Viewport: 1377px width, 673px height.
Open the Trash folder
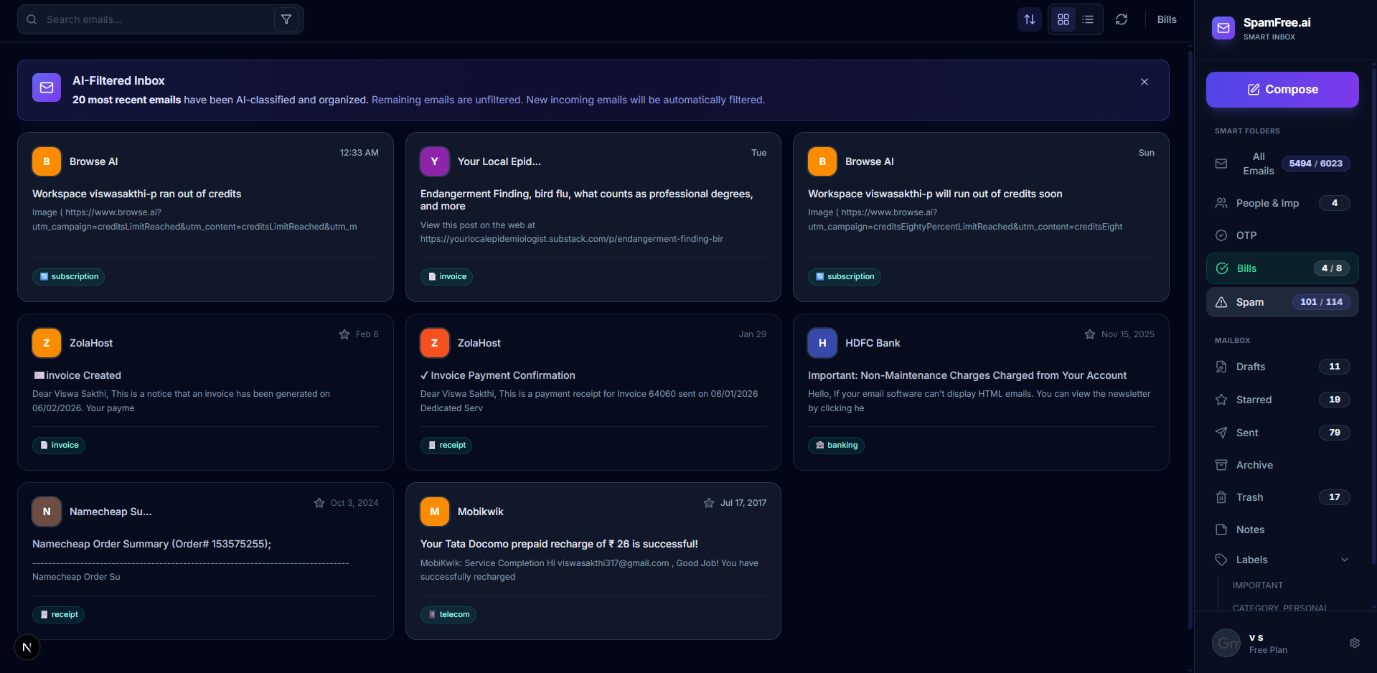(1249, 497)
